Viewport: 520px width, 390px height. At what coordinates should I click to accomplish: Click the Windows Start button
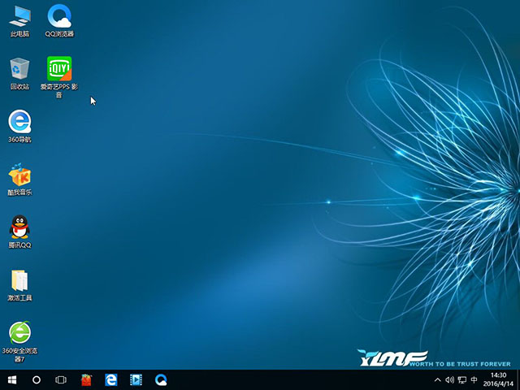coord(12,379)
